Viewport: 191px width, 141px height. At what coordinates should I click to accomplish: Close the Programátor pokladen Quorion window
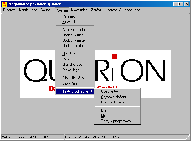click(x=187, y=4)
